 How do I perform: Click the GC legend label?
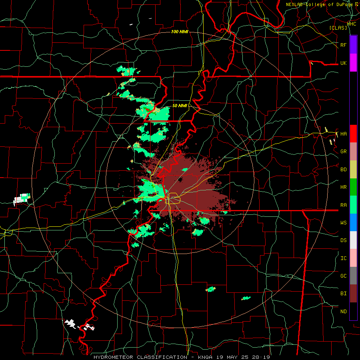[343, 276]
